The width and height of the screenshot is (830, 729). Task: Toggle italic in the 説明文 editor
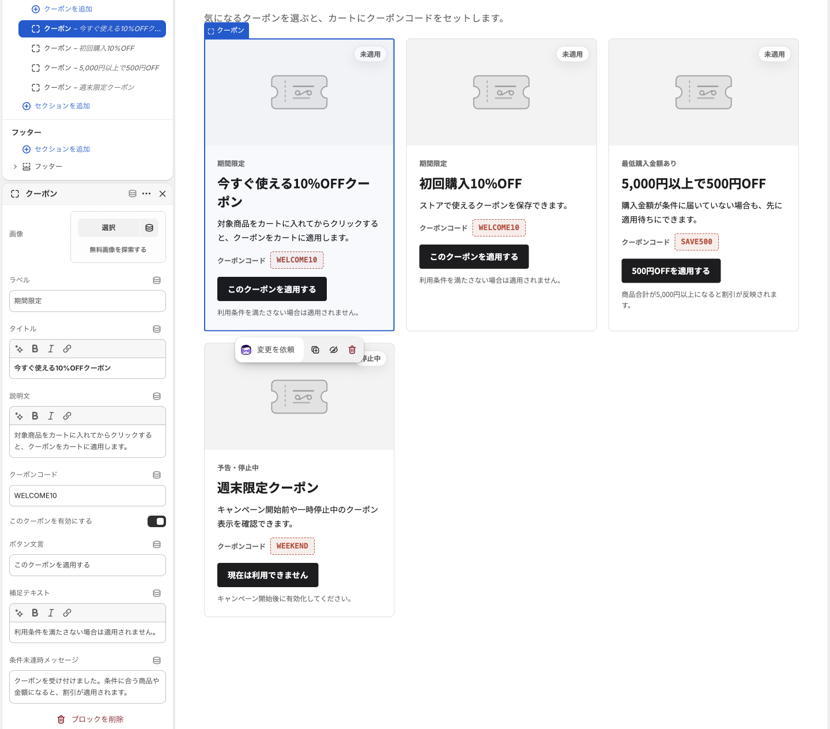51,416
